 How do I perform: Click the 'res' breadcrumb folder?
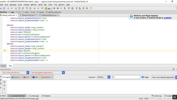pyautogui.click(x=33, y=12)
